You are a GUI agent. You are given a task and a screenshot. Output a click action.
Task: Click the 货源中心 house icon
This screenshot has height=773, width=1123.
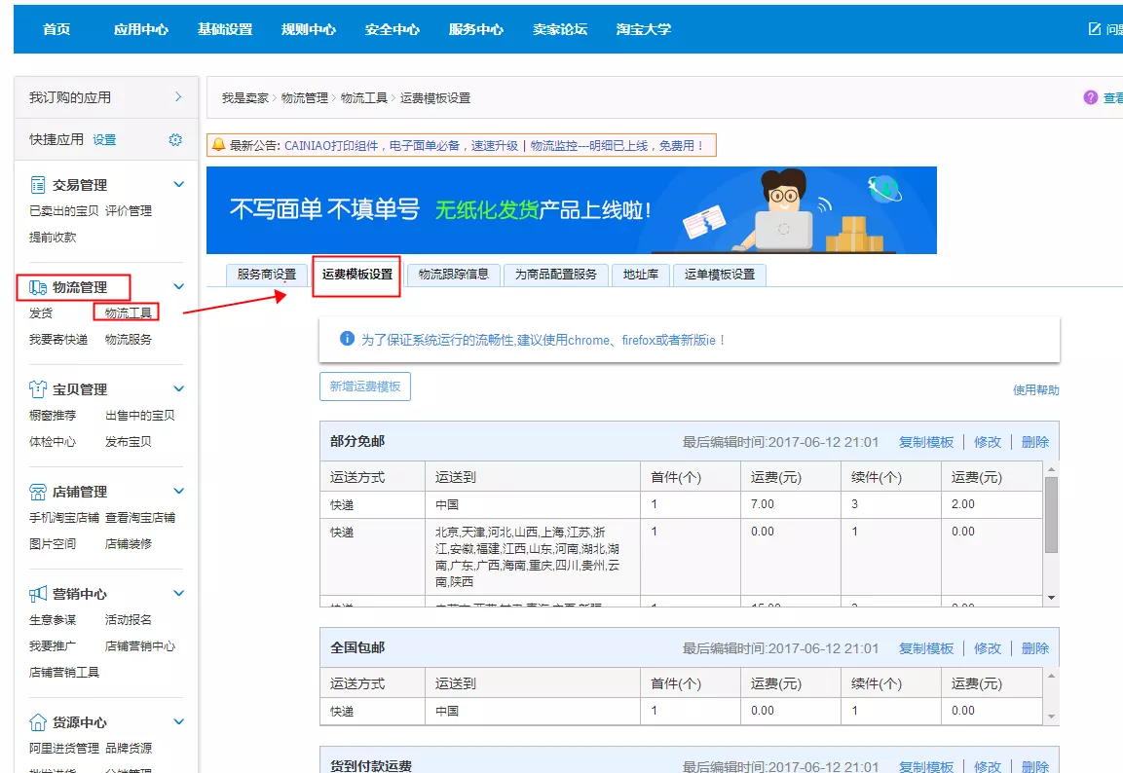(38, 722)
